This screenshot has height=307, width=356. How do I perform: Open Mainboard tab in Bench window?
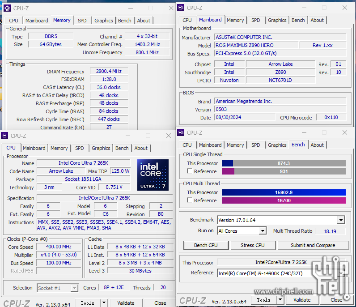coord(210,145)
